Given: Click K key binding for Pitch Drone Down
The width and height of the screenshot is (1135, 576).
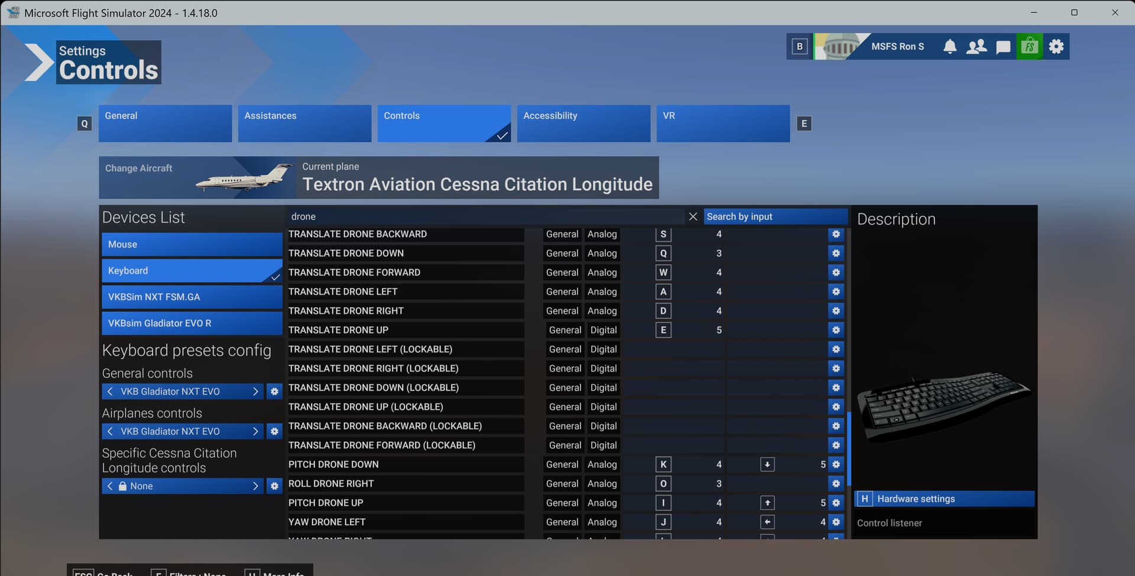Looking at the screenshot, I should point(663,464).
